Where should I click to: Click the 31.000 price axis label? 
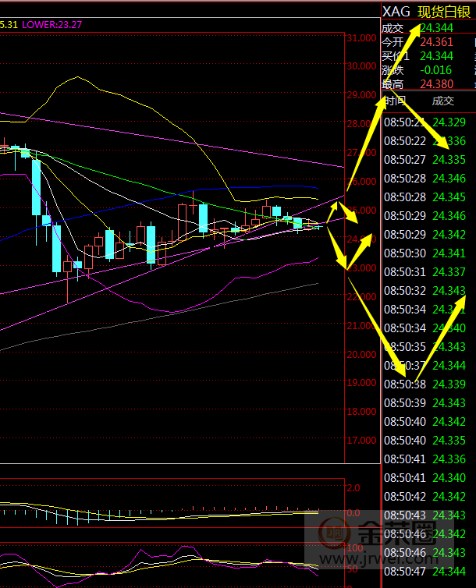(x=361, y=38)
